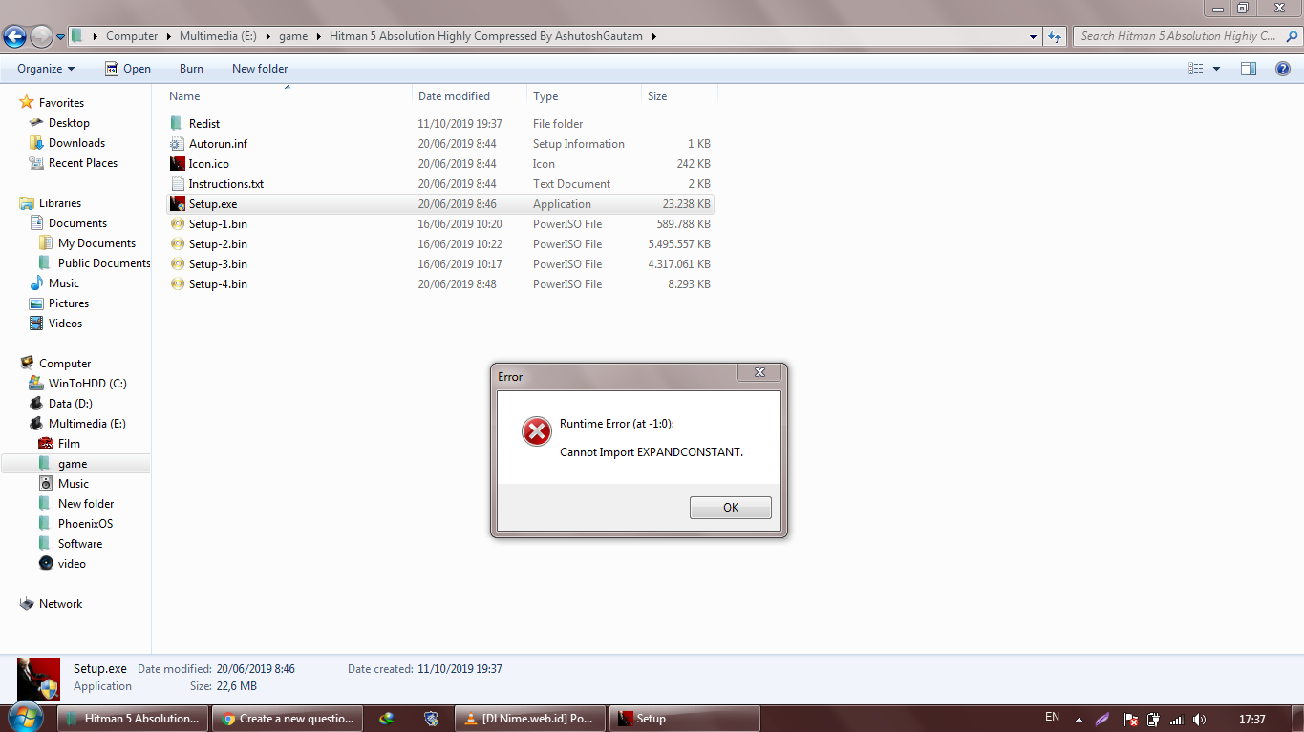
Task: Open the view options dropdown arrow
Action: pyautogui.click(x=1216, y=69)
